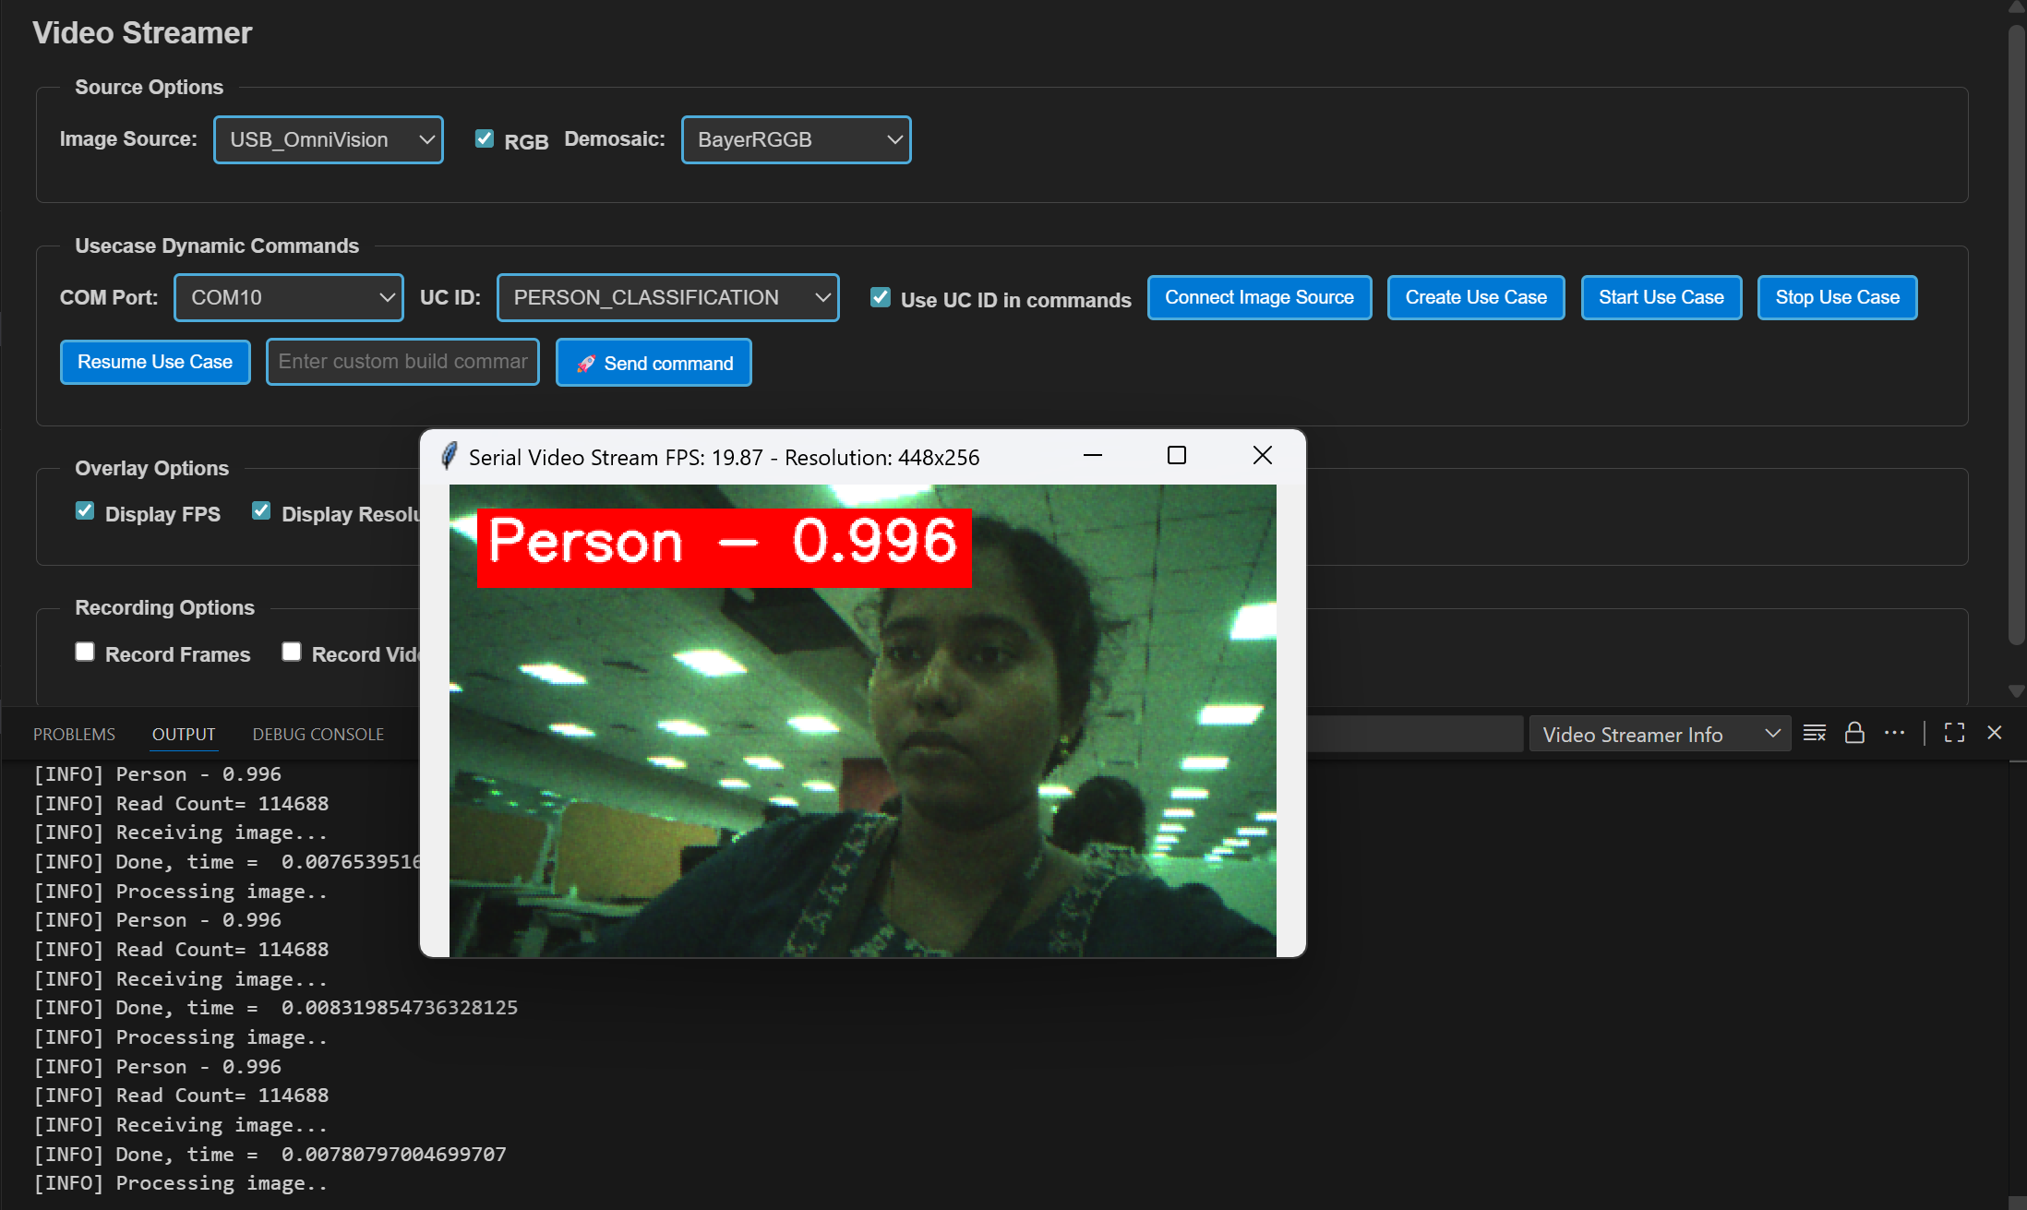Screen dimensions: 2027x1210
Task: Switch to the DEBUG CONSOLE tab
Action: pyautogui.click(x=318, y=734)
